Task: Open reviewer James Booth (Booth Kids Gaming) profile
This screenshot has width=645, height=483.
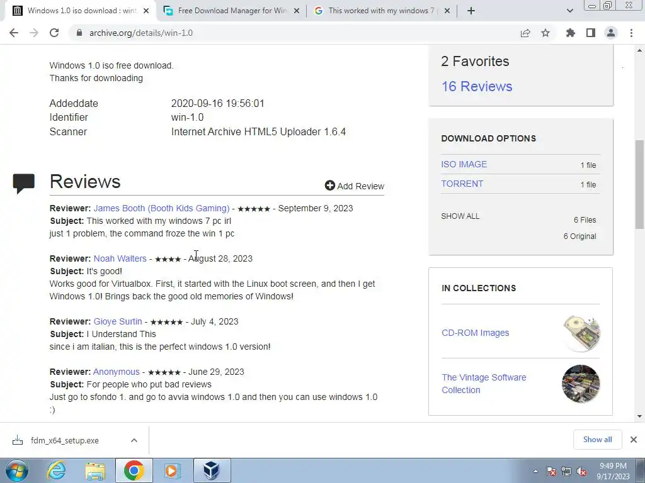Action: click(161, 208)
